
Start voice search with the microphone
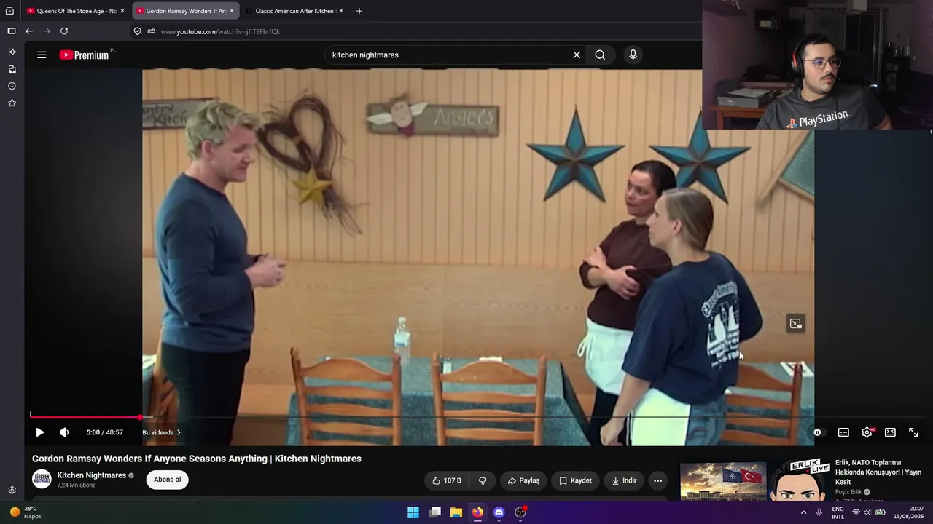[x=633, y=55]
